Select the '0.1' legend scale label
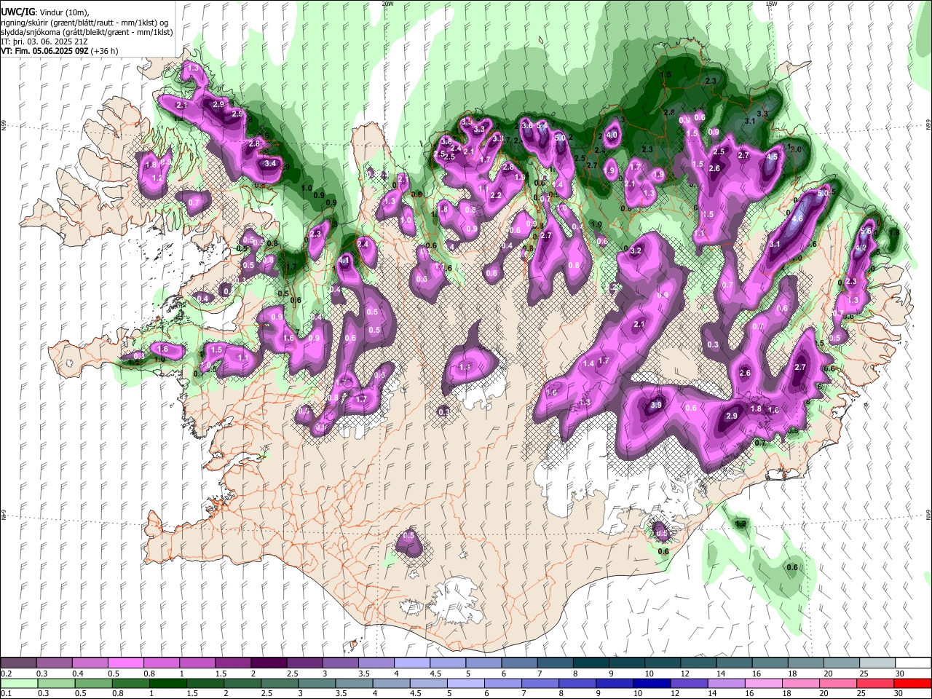This screenshot has height=699, width=932. [x=6, y=694]
